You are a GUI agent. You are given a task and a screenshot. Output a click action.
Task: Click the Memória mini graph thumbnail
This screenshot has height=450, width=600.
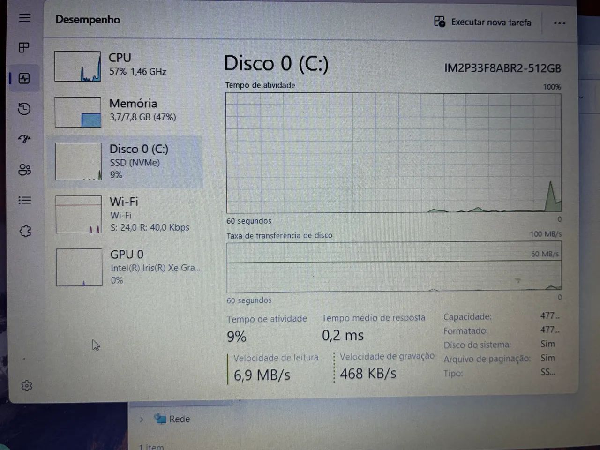[x=78, y=112]
